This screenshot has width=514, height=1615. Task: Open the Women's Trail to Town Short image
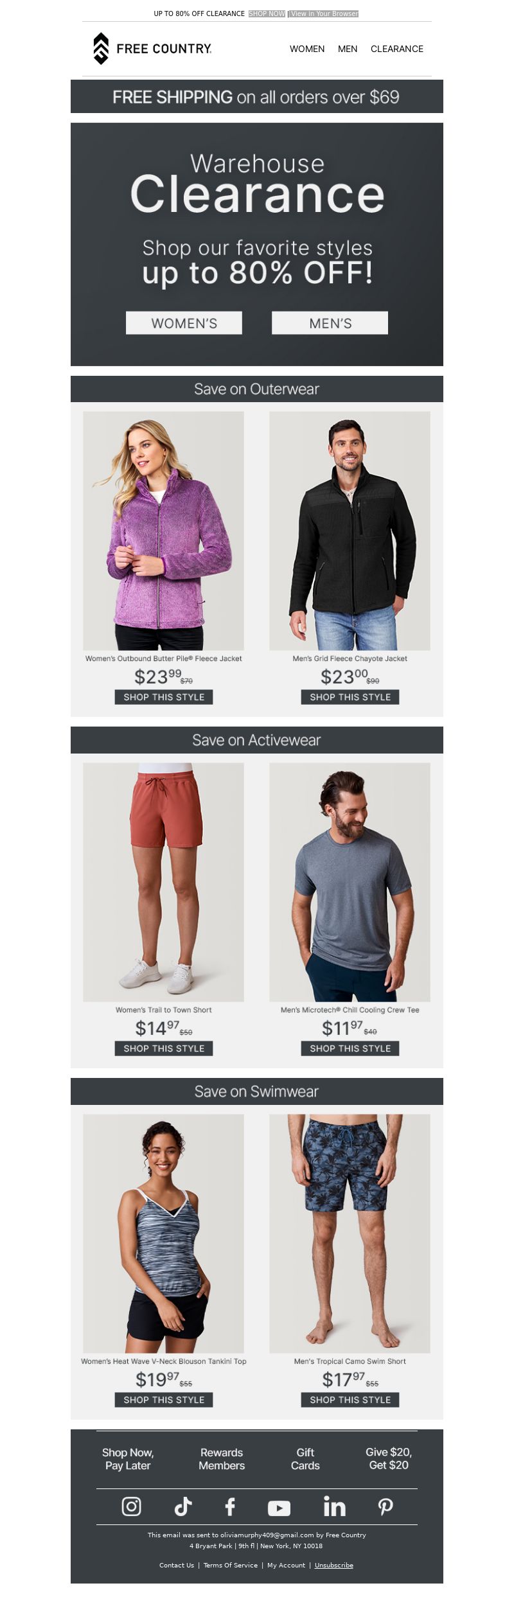164,882
